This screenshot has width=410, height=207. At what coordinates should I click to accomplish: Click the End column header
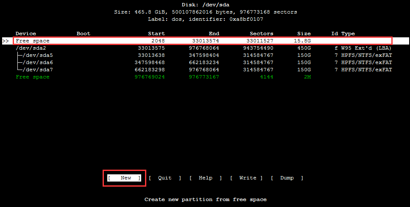(x=214, y=34)
